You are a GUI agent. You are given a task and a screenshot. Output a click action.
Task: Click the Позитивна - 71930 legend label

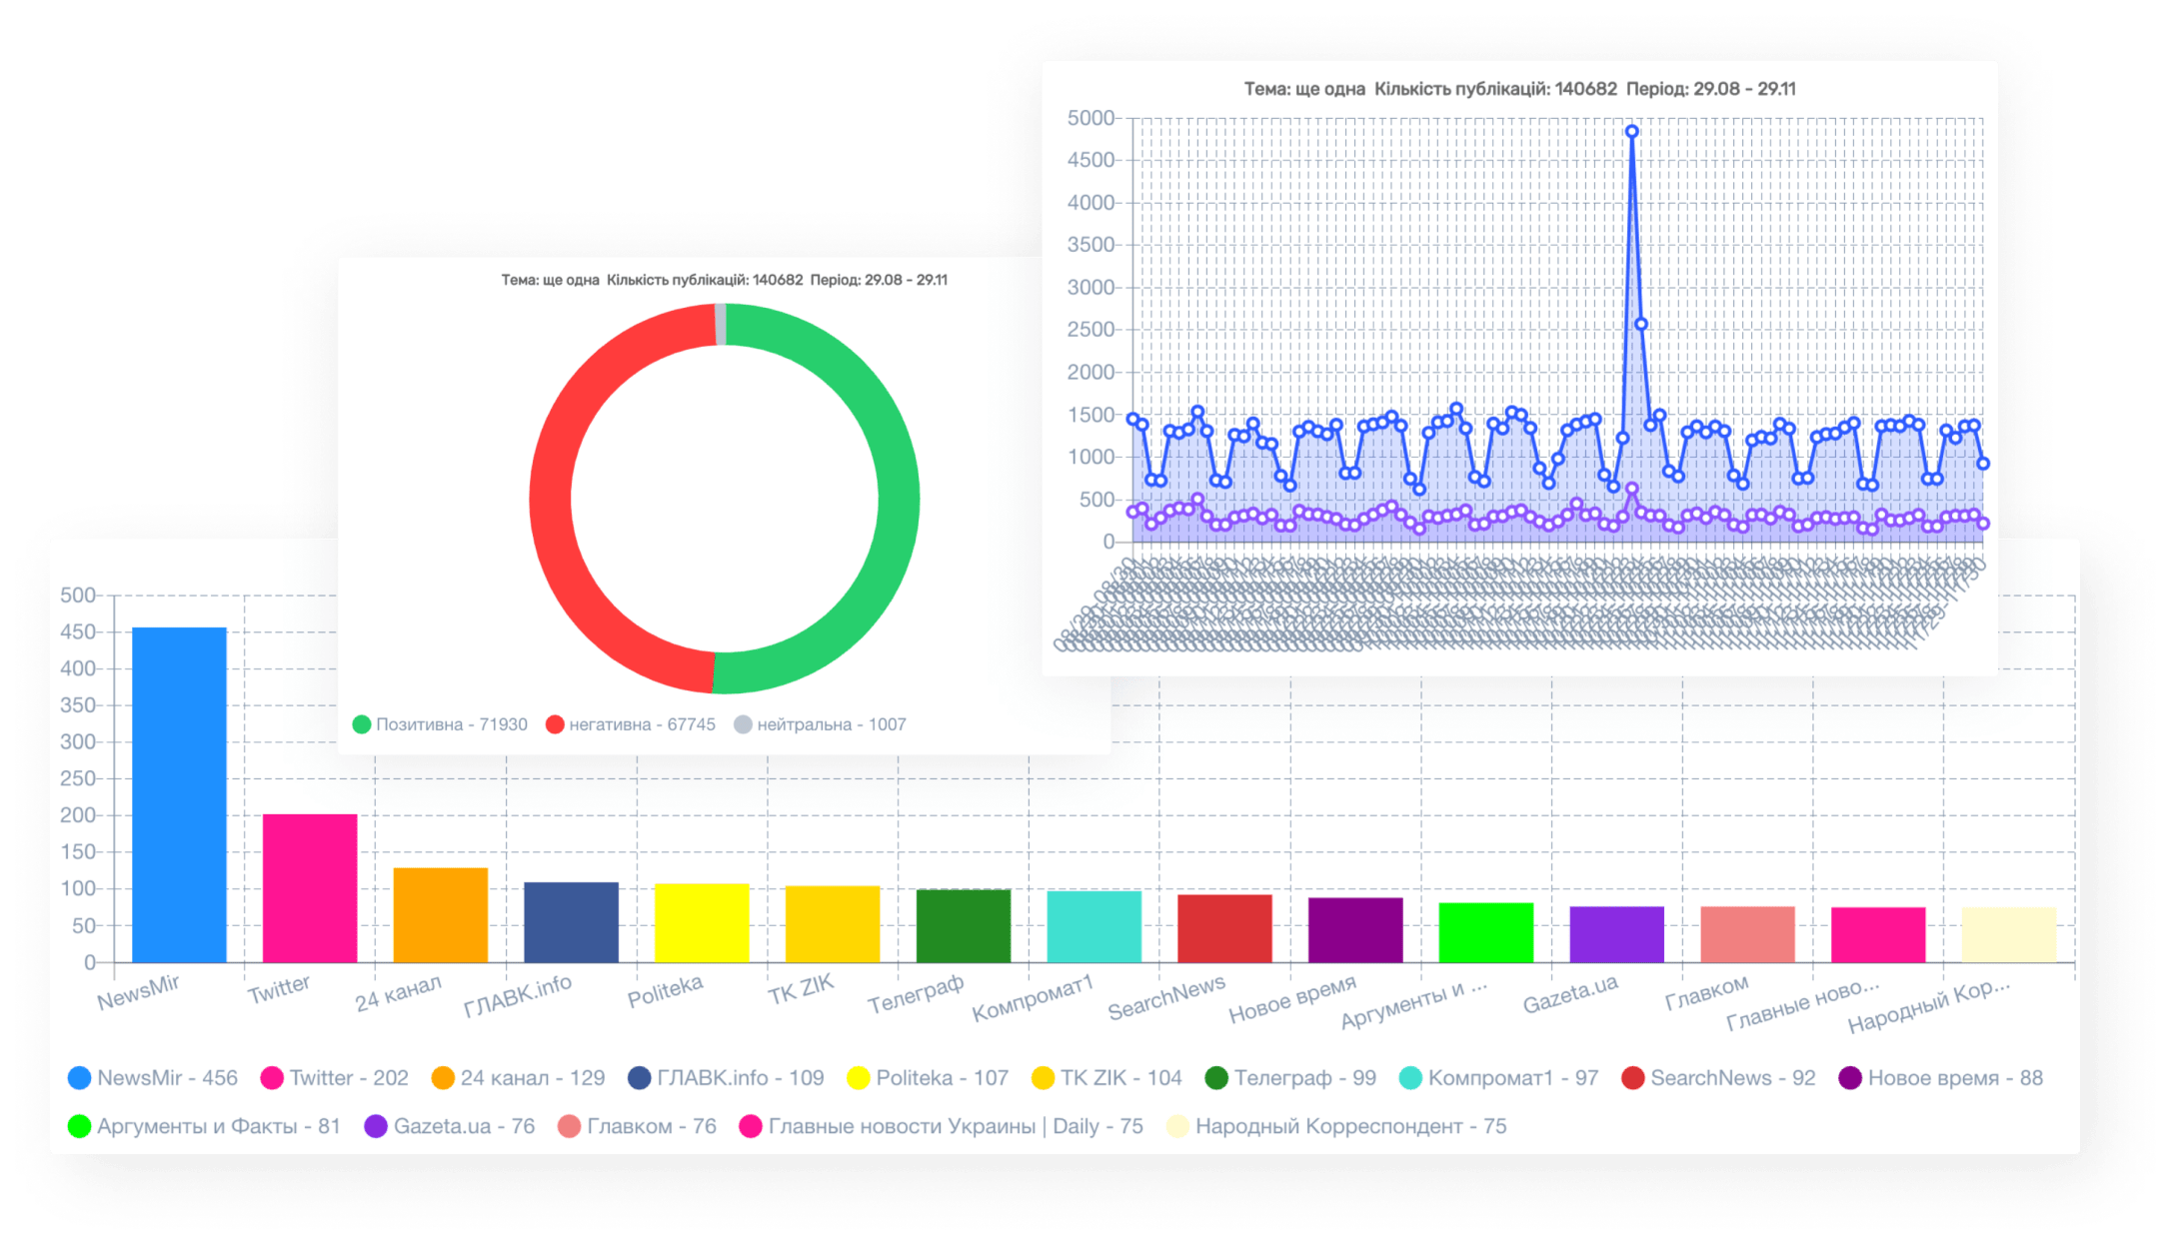point(452,724)
